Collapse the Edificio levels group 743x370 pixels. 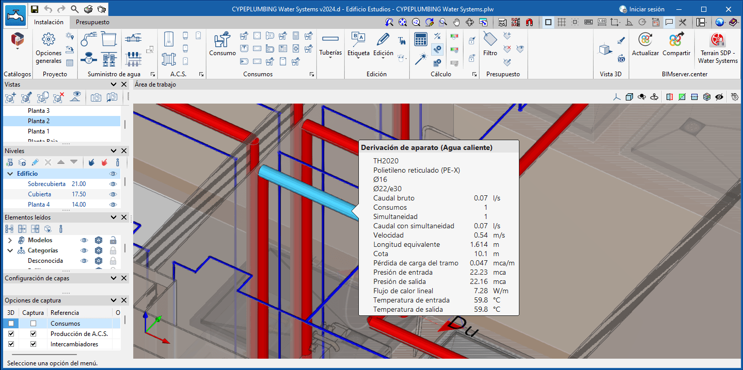coord(10,174)
